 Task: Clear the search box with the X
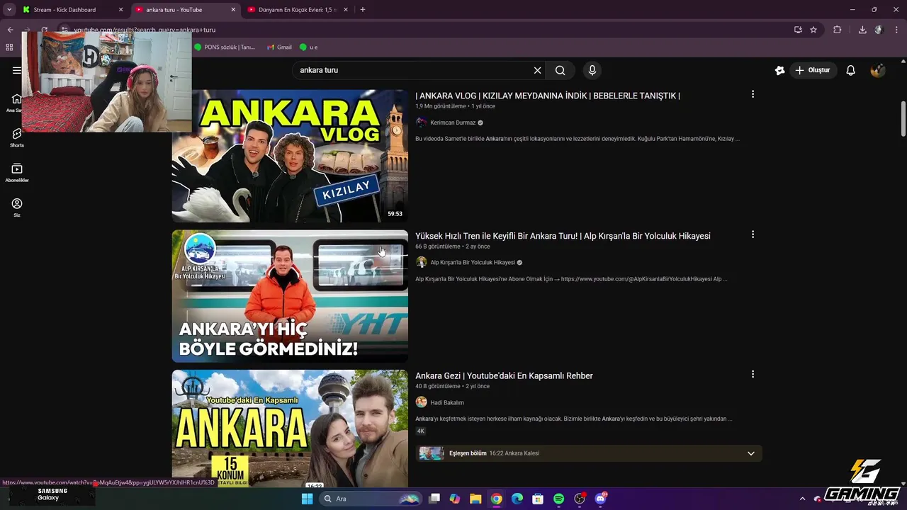click(x=537, y=70)
